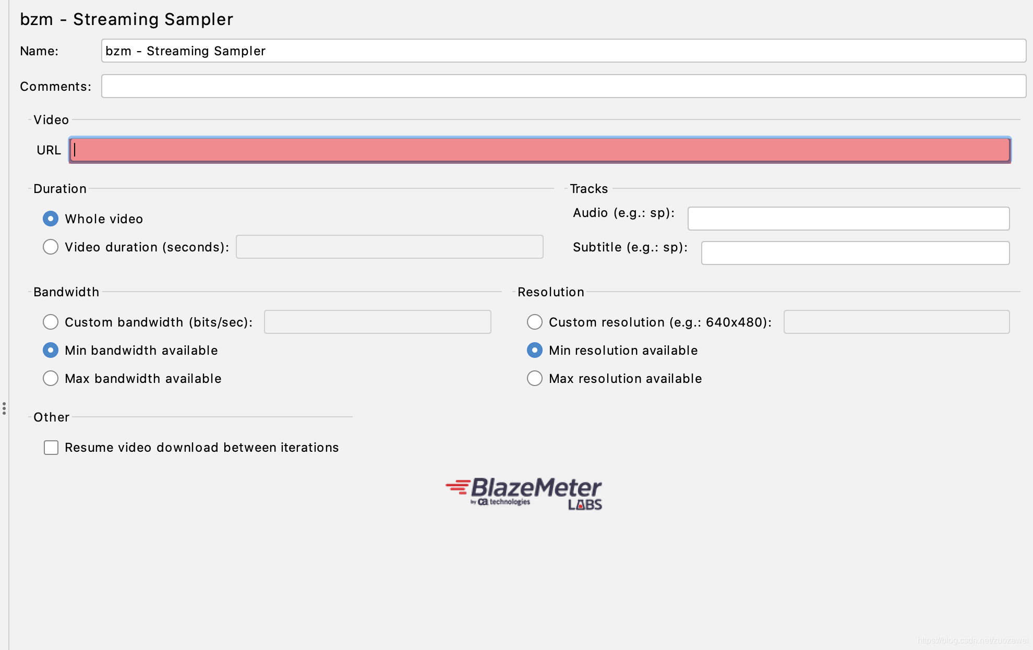1033x650 pixels.
Task: Select Custom bandwidth (bits/sec) option
Action: pyautogui.click(x=51, y=322)
